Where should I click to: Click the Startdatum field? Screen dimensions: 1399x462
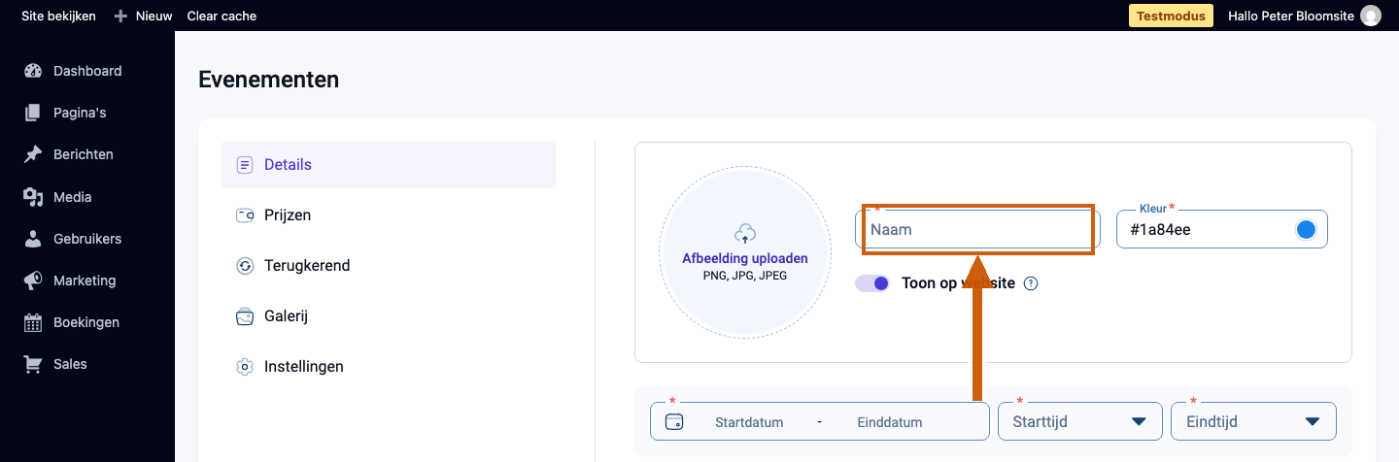749,422
